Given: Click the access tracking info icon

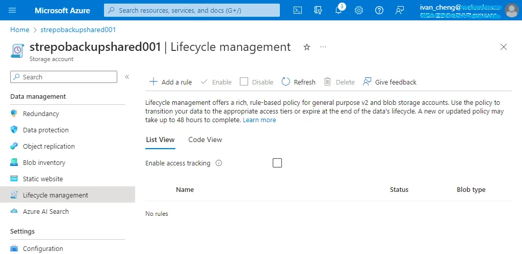Looking at the screenshot, I should (219, 163).
